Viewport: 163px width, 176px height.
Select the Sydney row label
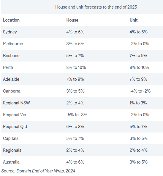click(10, 32)
